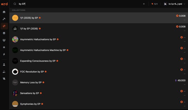Click bitcoin icon on Symphonies row

tap(182, 102)
